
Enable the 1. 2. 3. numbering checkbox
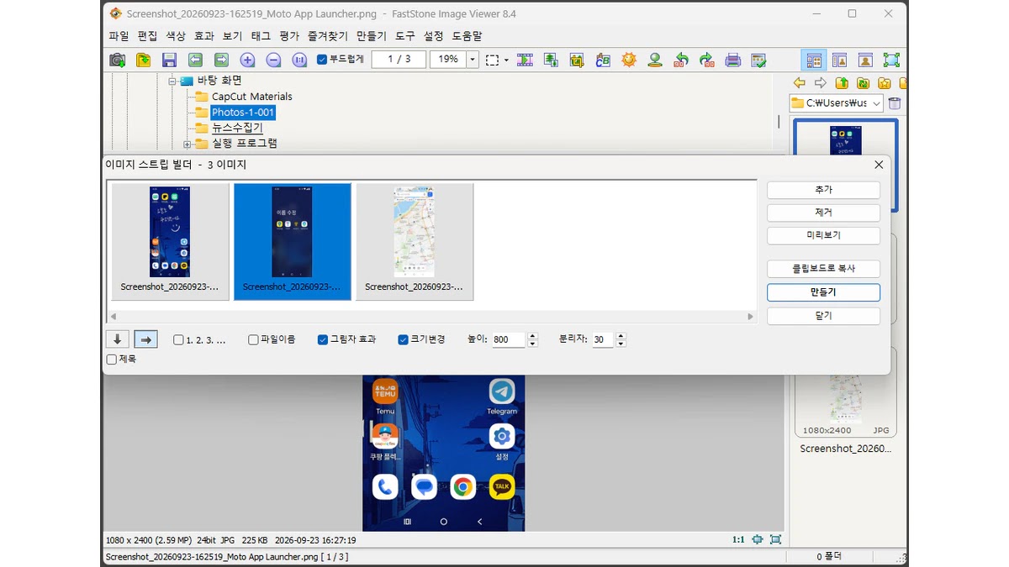(178, 340)
